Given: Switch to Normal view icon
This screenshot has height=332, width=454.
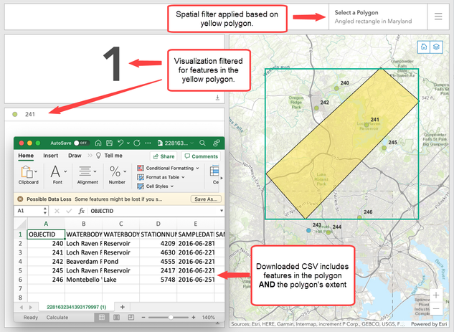Looking at the screenshot, I should click(102, 318).
